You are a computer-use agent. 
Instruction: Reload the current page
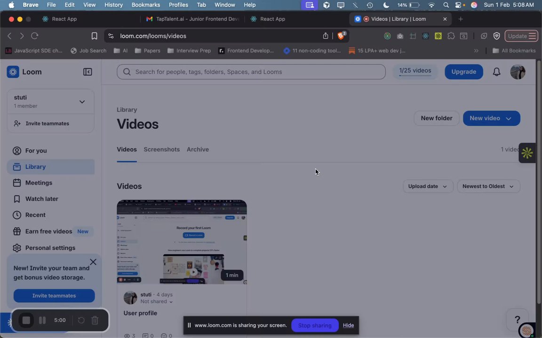pos(34,36)
